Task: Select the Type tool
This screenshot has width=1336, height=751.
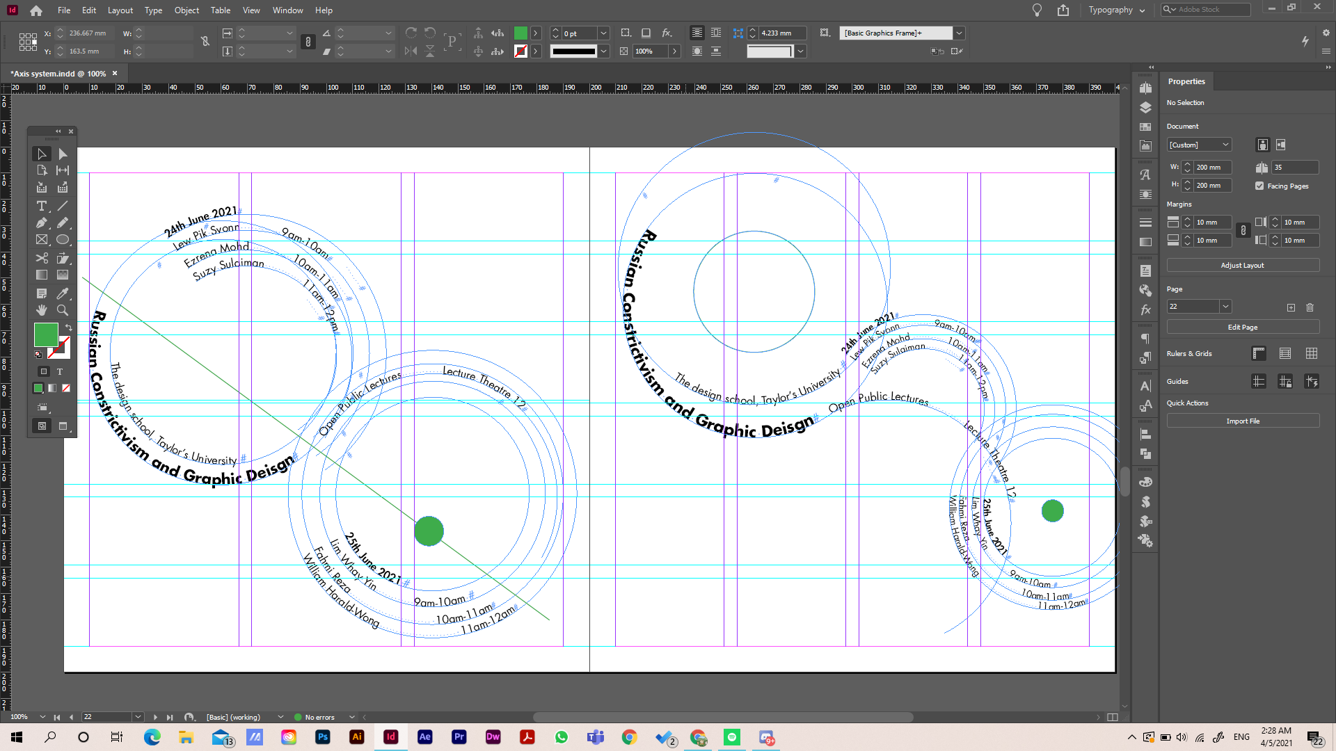Action: click(x=41, y=206)
